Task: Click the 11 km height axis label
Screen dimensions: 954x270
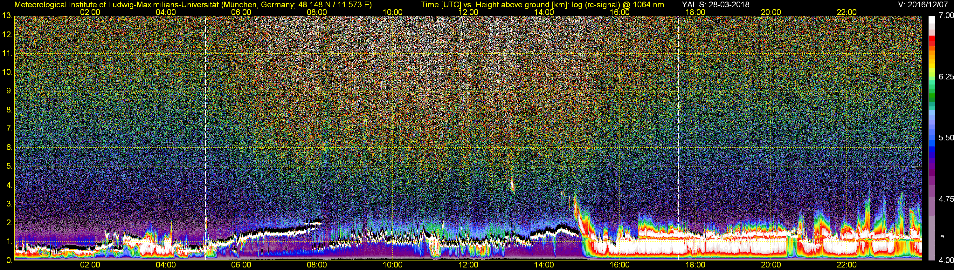Action: 7,54
